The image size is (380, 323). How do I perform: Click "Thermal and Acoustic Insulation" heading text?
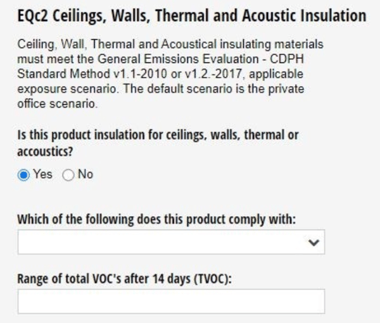(265, 16)
